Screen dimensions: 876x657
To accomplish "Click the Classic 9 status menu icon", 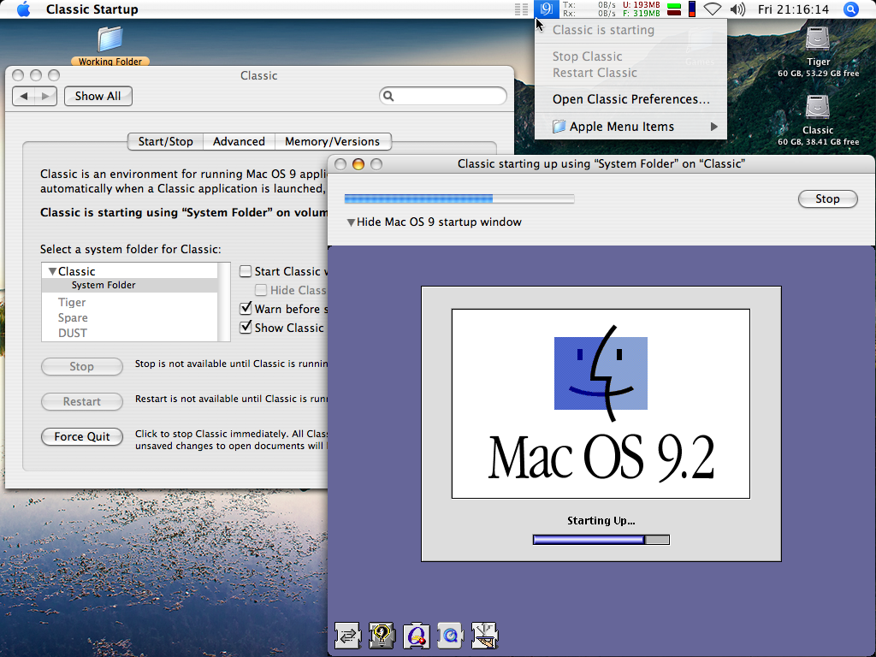I will click(546, 9).
